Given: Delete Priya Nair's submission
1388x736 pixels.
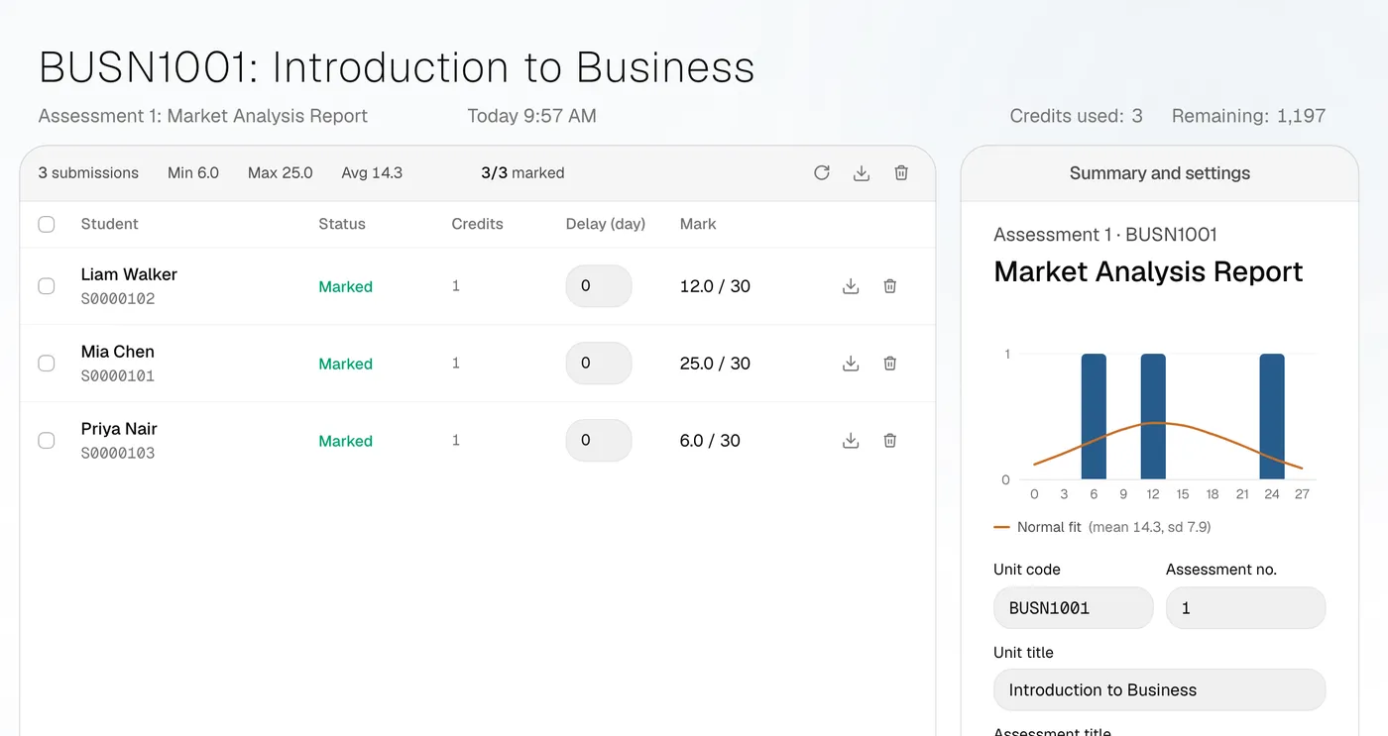Looking at the screenshot, I should coord(890,441).
